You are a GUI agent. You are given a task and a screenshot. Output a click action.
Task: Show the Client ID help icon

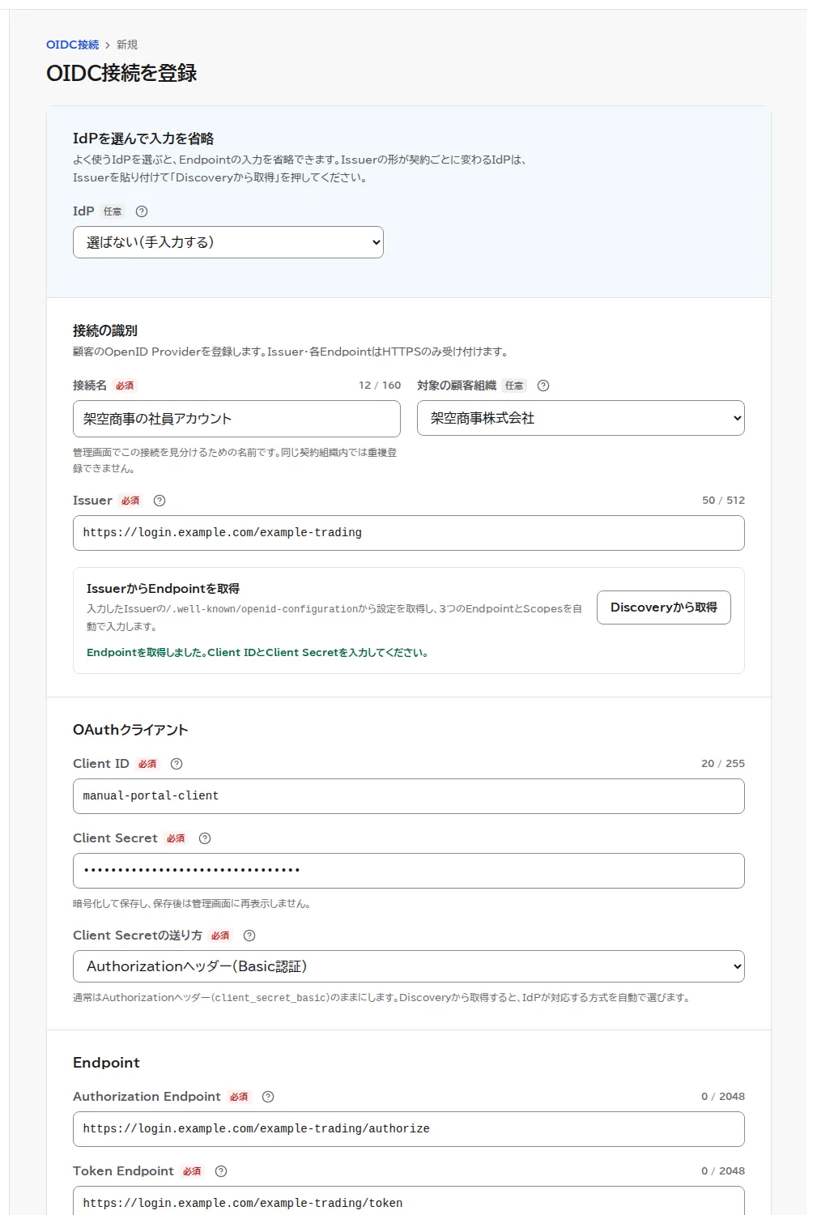click(177, 764)
